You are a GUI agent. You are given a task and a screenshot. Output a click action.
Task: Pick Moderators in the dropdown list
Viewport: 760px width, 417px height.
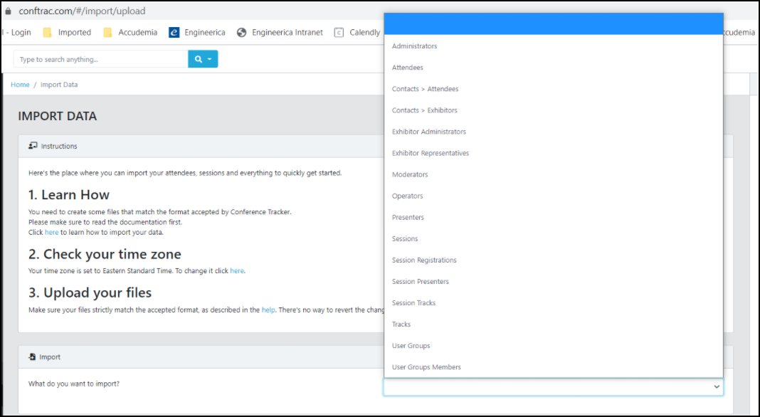(x=554, y=174)
